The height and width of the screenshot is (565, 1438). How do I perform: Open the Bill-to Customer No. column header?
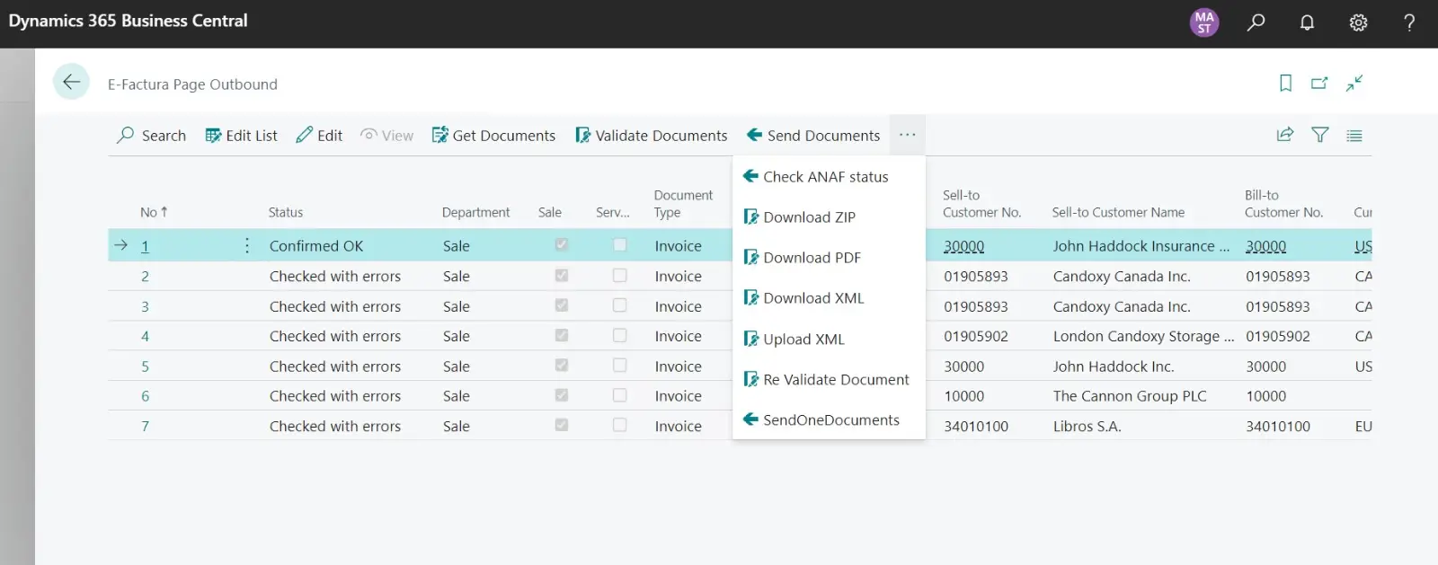click(x=1283, y=204)
